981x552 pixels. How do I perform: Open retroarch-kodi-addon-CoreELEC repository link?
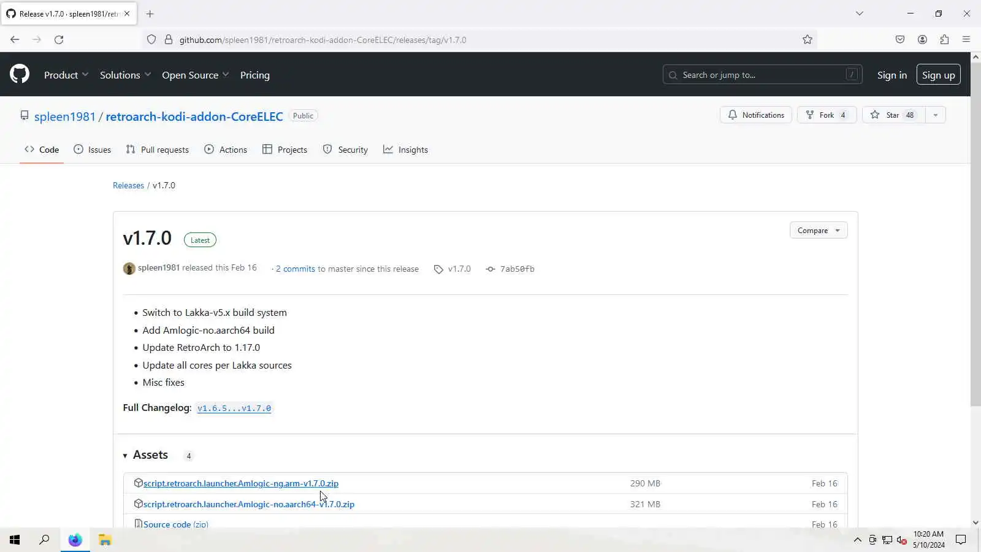click(194, 117)
